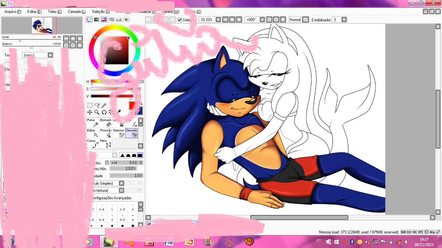The image size is (442, 248).
Task: Toggle the HSV sliders panel
Action: (x=104, y=20)
